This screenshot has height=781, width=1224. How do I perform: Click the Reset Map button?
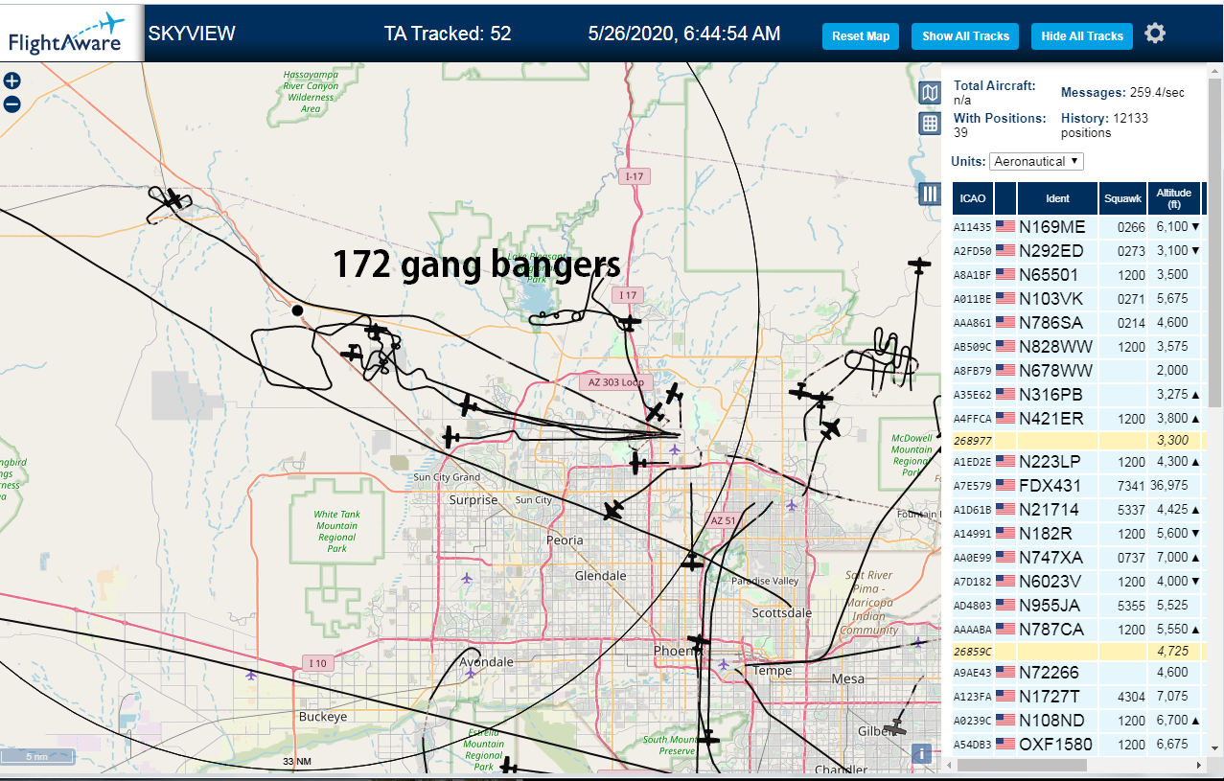pyautogui.click(x=861, y=36)
